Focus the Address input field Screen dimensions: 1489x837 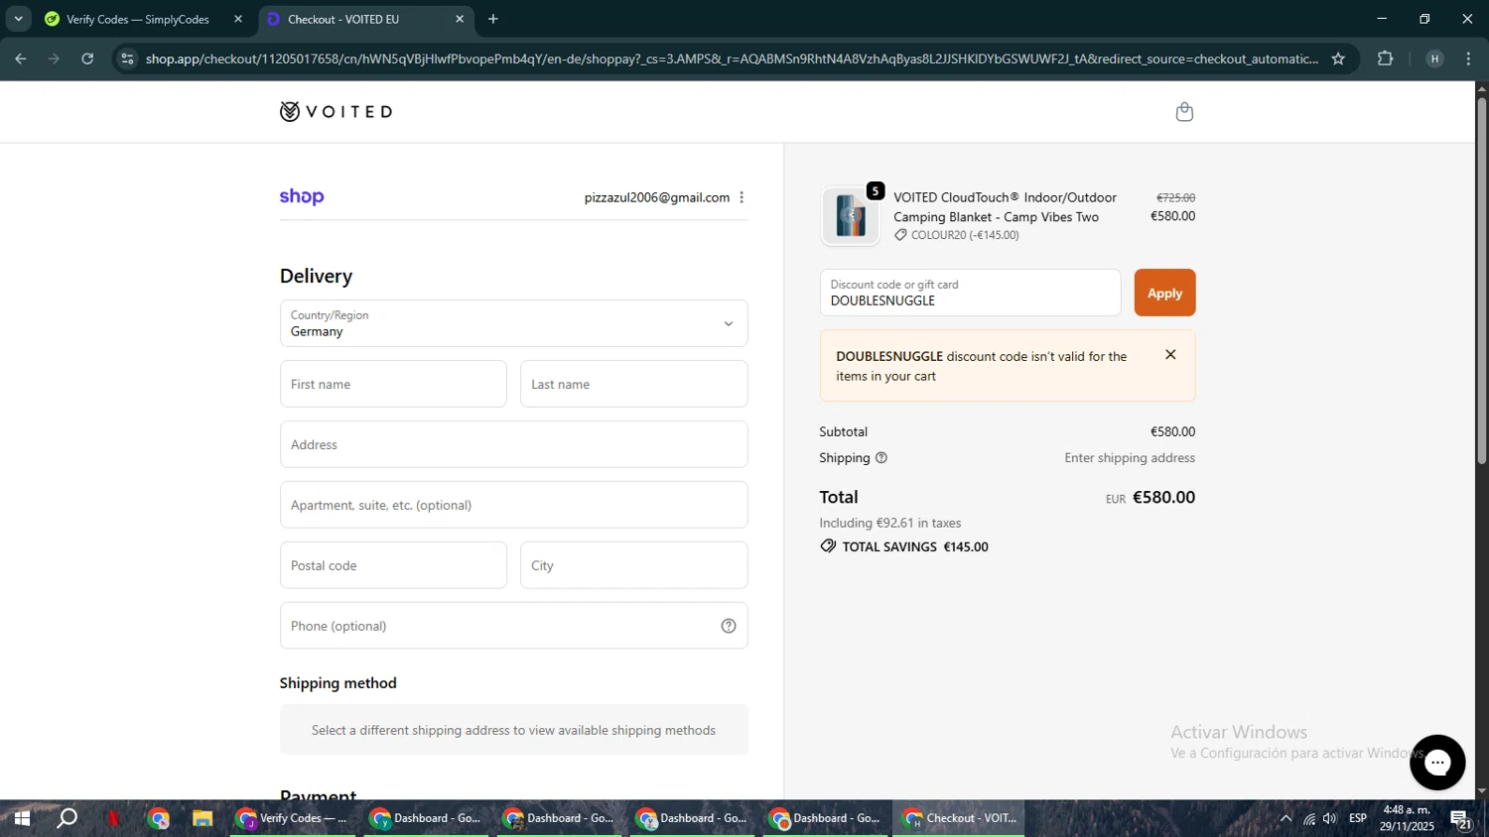(513, 444)
